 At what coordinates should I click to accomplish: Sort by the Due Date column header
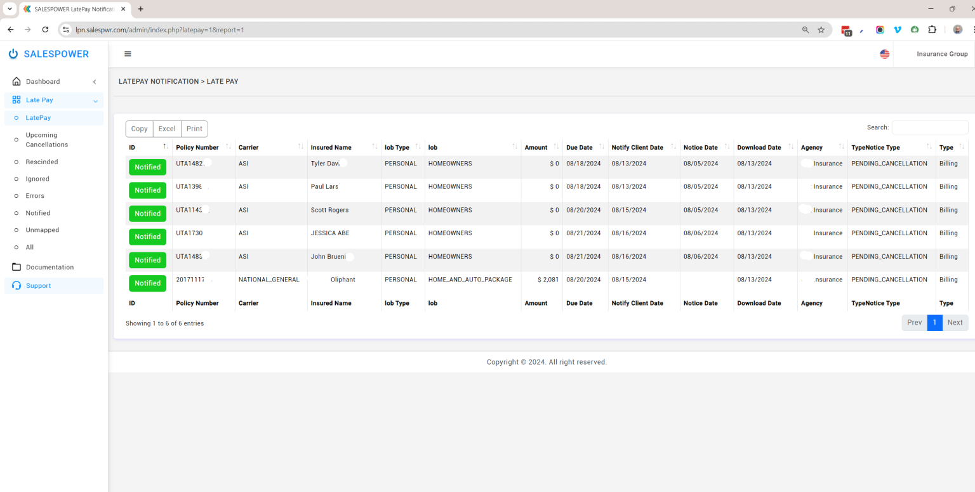point(585,147)
